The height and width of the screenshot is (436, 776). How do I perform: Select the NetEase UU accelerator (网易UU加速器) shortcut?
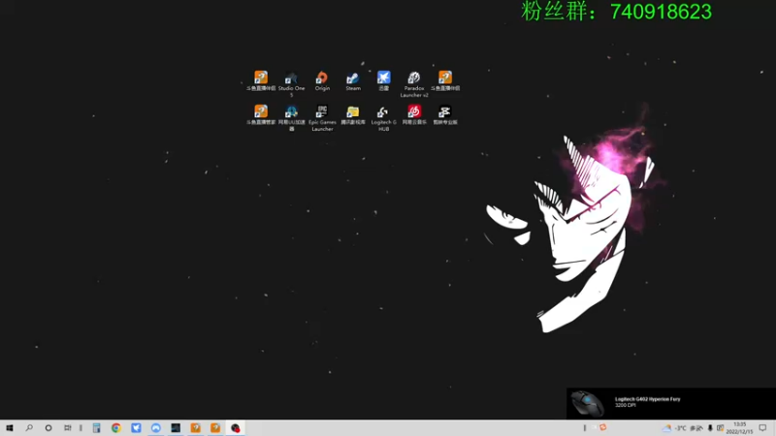coord(292,117)
